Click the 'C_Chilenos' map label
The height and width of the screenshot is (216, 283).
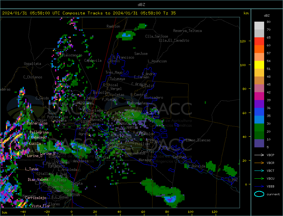click(x=33, y=77)
